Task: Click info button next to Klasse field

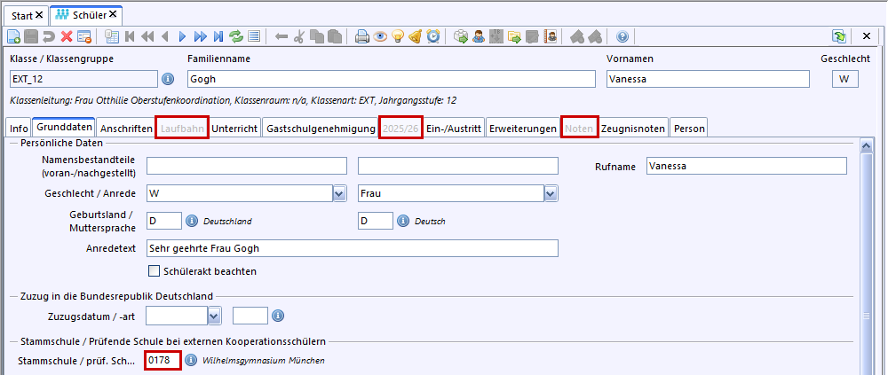Action: click(x=168, y=79)
